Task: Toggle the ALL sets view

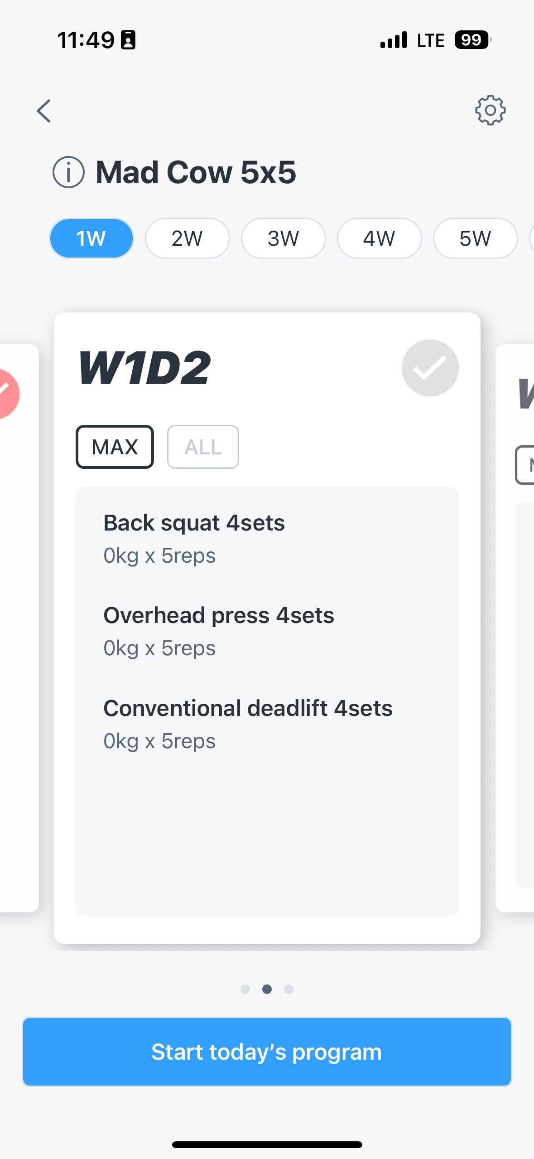Action: (203, 447)
